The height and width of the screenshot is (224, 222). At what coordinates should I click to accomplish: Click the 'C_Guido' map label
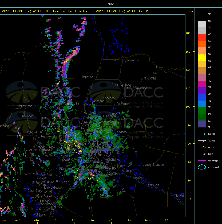33,132
